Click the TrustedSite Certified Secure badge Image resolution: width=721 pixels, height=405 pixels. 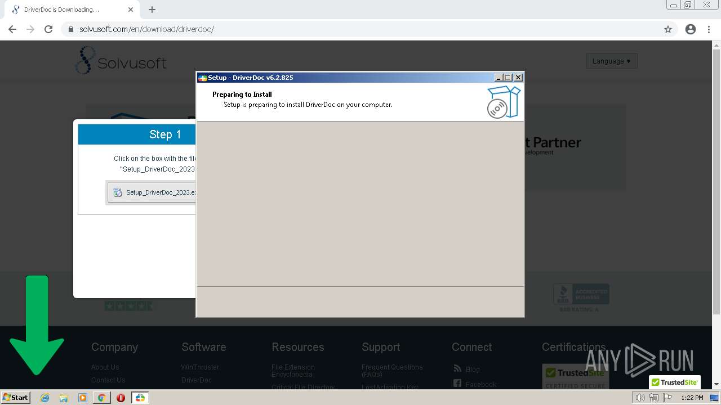(575, 376)
